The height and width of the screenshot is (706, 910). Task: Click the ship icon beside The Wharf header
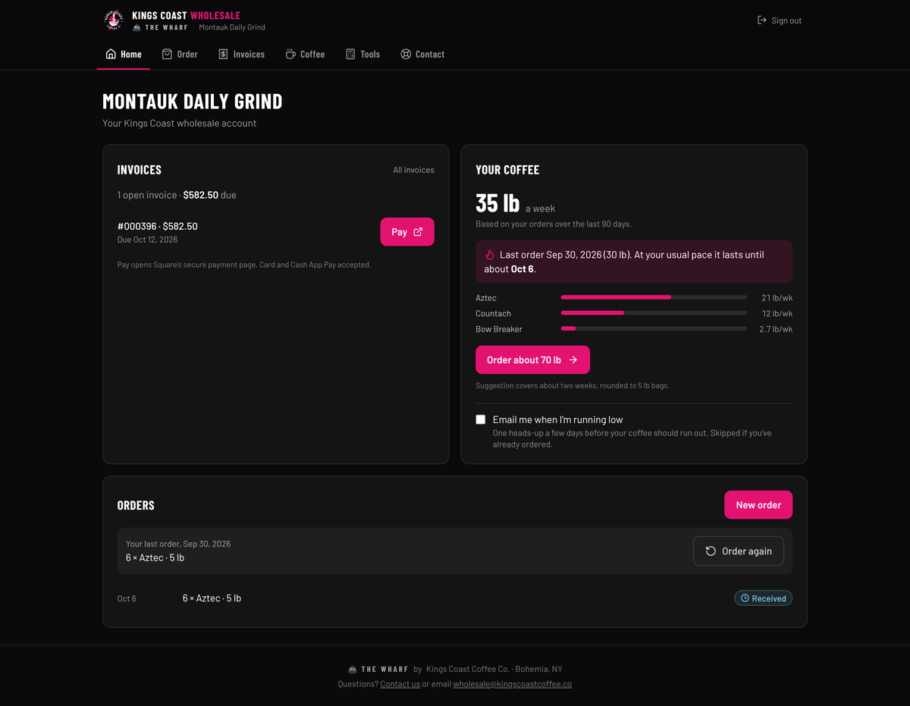coord(136,27)
